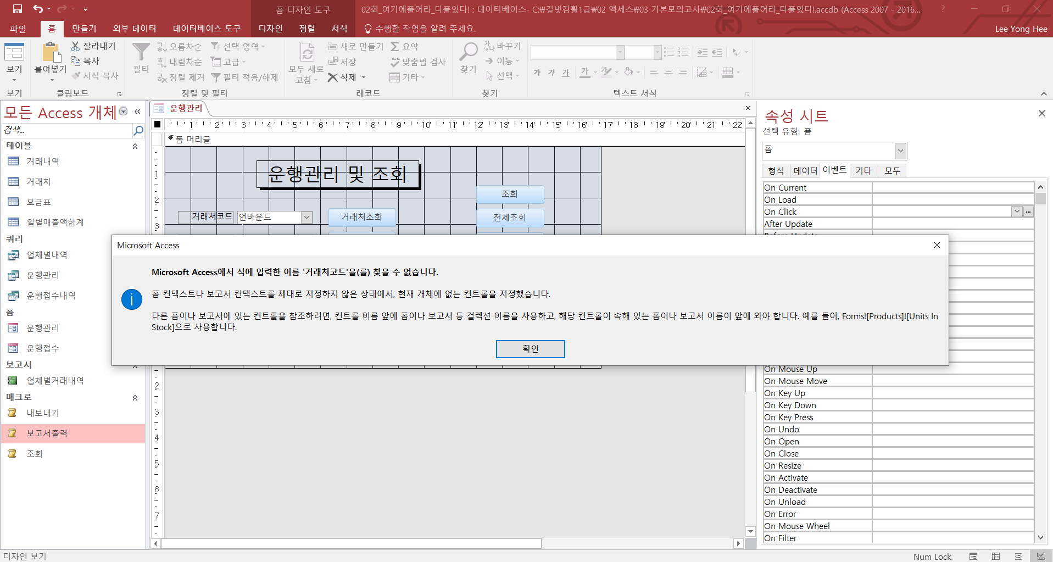Click the horizontal scrollbar in form design area
Image resolution: width=1053 pixels, height=562 pixels.
(x=352, y=543)
